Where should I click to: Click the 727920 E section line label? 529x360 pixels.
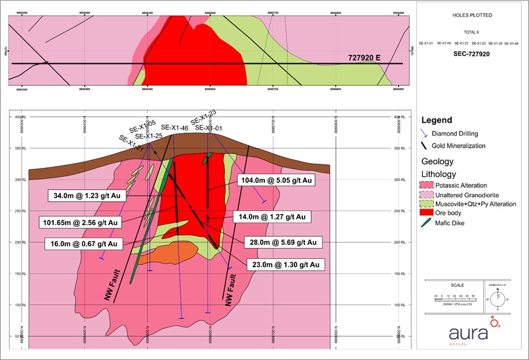point(364,58)
